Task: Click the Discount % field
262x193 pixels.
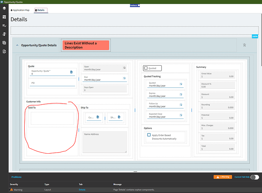Action: click(217, 85)
